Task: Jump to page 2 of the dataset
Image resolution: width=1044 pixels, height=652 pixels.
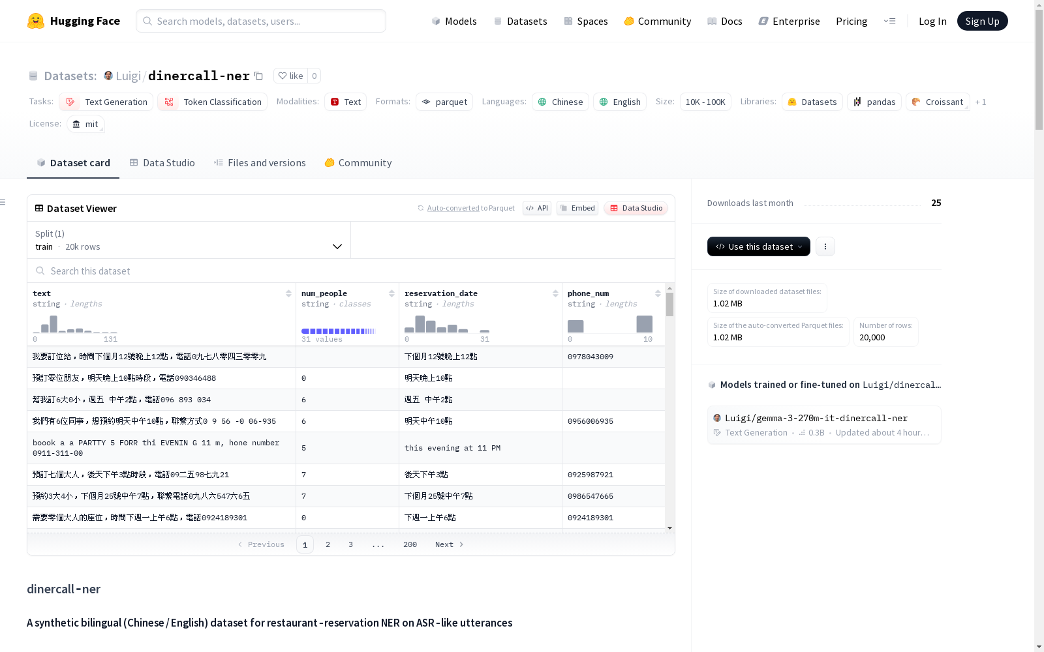Action: pyautogui.click(x=328, y=544)
